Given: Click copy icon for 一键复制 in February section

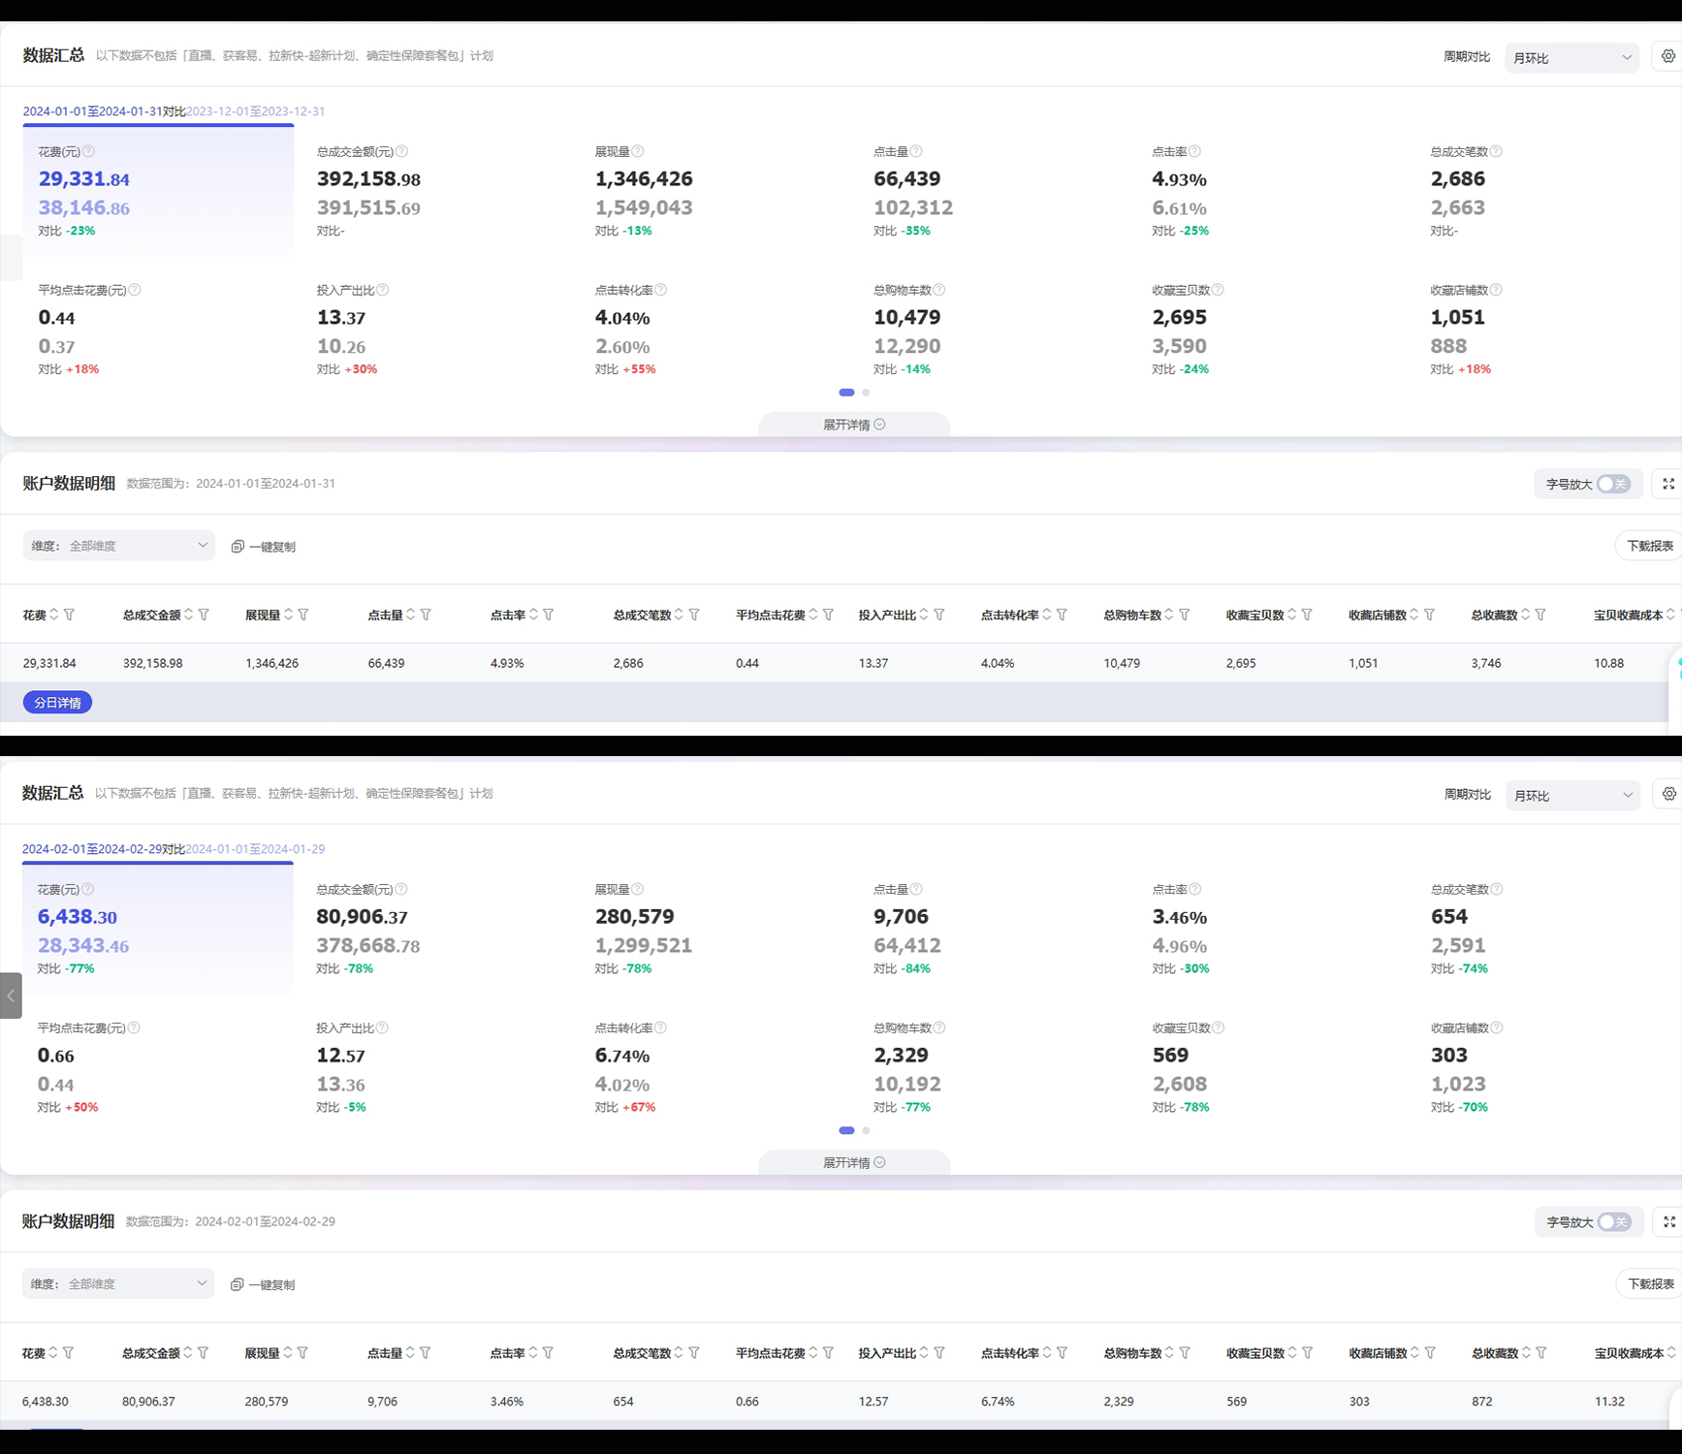Looking at the screenshot, I should pos(238,1284).
